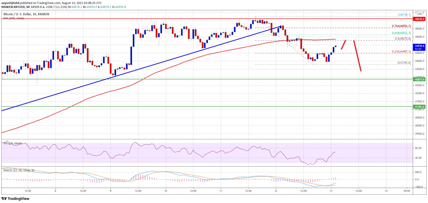Select the 41181.6 green price label
Viewport: 428px width, 203px height.
[419, 107]
